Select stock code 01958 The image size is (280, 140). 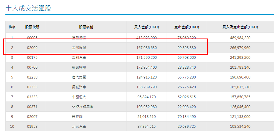tap(32, 127)
